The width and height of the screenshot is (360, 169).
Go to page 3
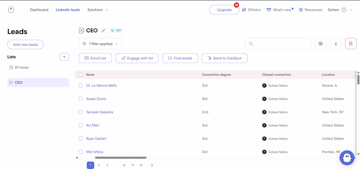click(107, 165)
